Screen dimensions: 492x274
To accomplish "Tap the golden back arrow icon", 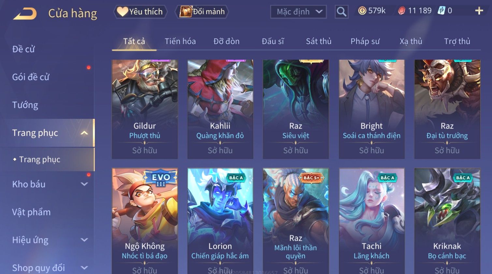I will (25, 14).
